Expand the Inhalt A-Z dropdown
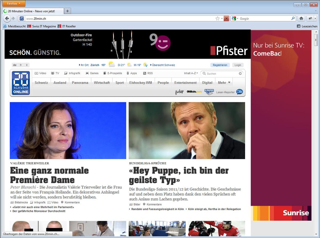 tap(191, 73)
